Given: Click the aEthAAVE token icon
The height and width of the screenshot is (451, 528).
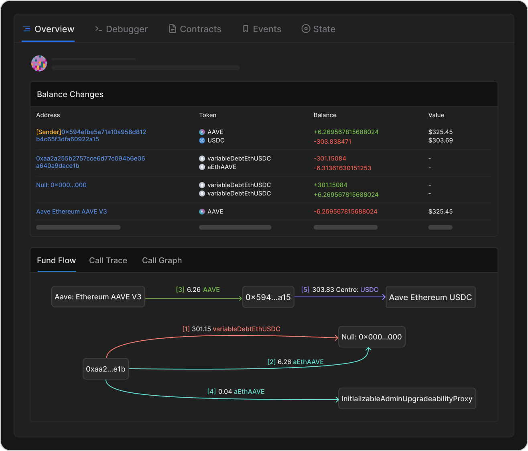Looking at the screenshot, I should point(202,167).
